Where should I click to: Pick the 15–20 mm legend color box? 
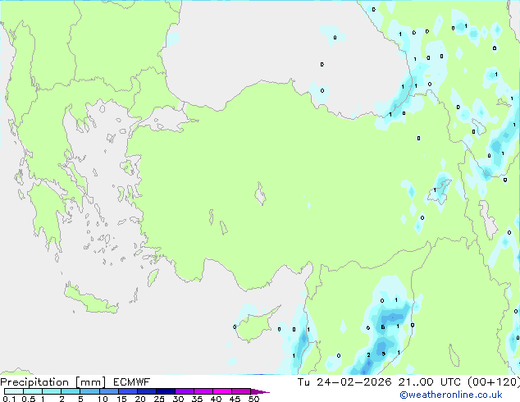[x=127, y=391]
